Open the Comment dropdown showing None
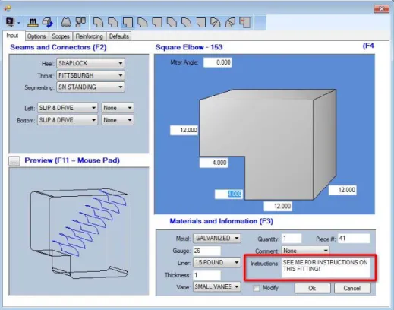394x310 pixels. 305,251
